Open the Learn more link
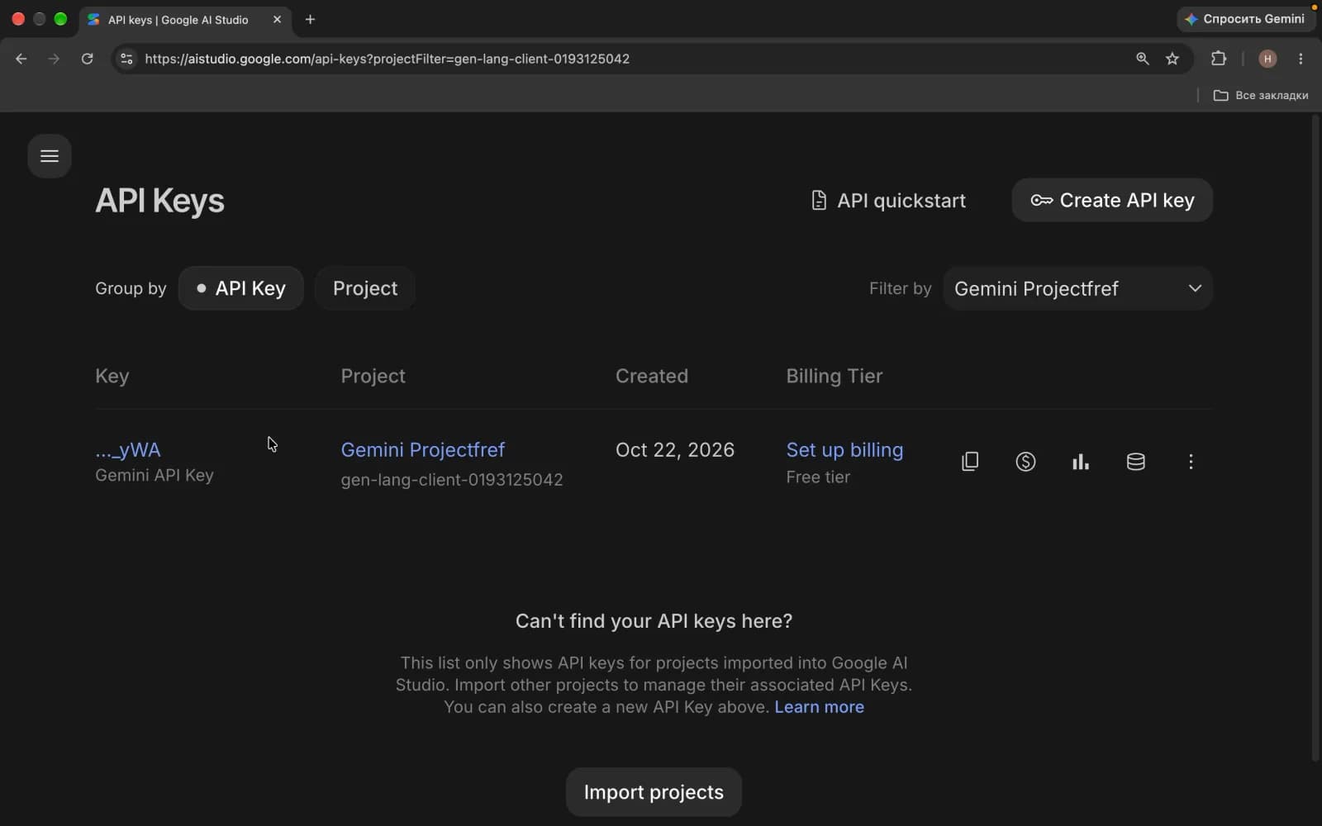1322x826 pixels. pyautogui.click(x=819, y=707)
